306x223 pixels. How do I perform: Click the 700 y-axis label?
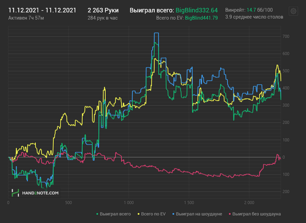286,36
